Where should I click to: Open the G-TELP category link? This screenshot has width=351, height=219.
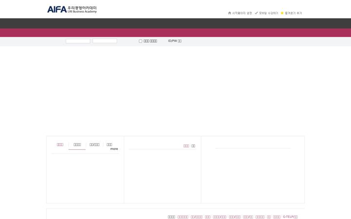[290, 217]
